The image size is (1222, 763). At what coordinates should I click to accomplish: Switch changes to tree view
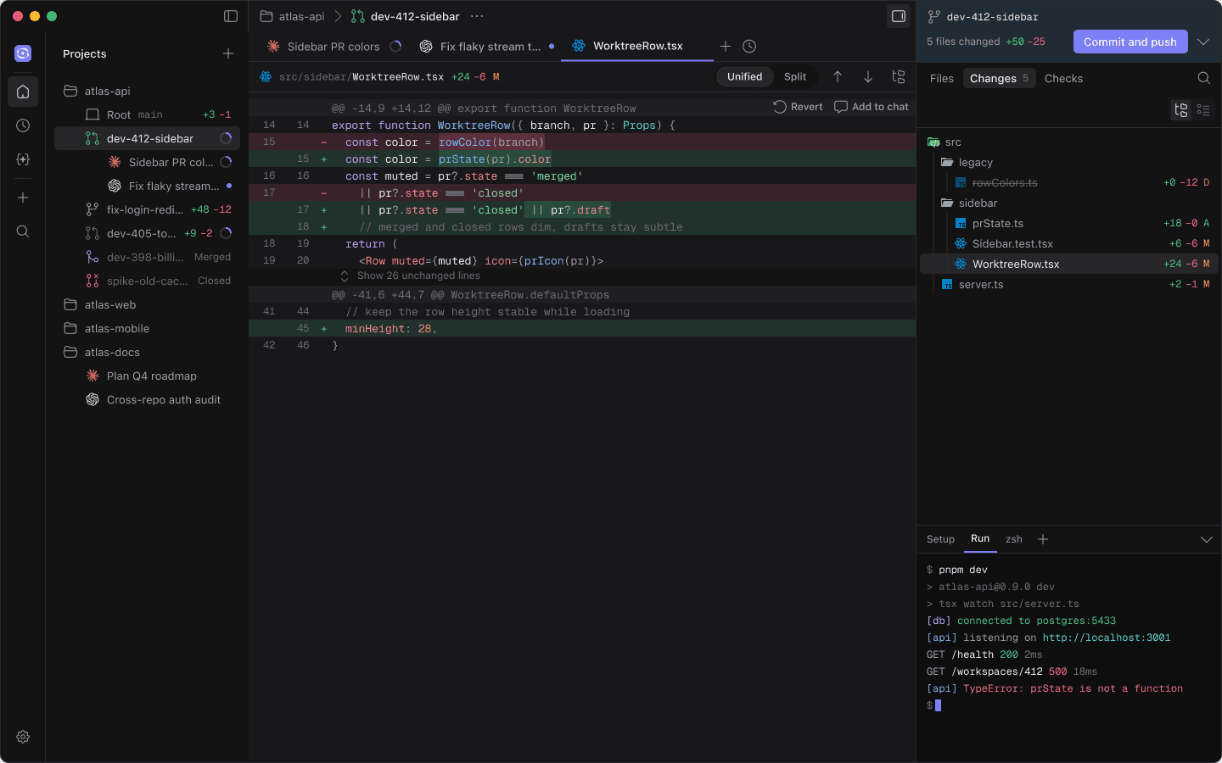(1181, 110)
